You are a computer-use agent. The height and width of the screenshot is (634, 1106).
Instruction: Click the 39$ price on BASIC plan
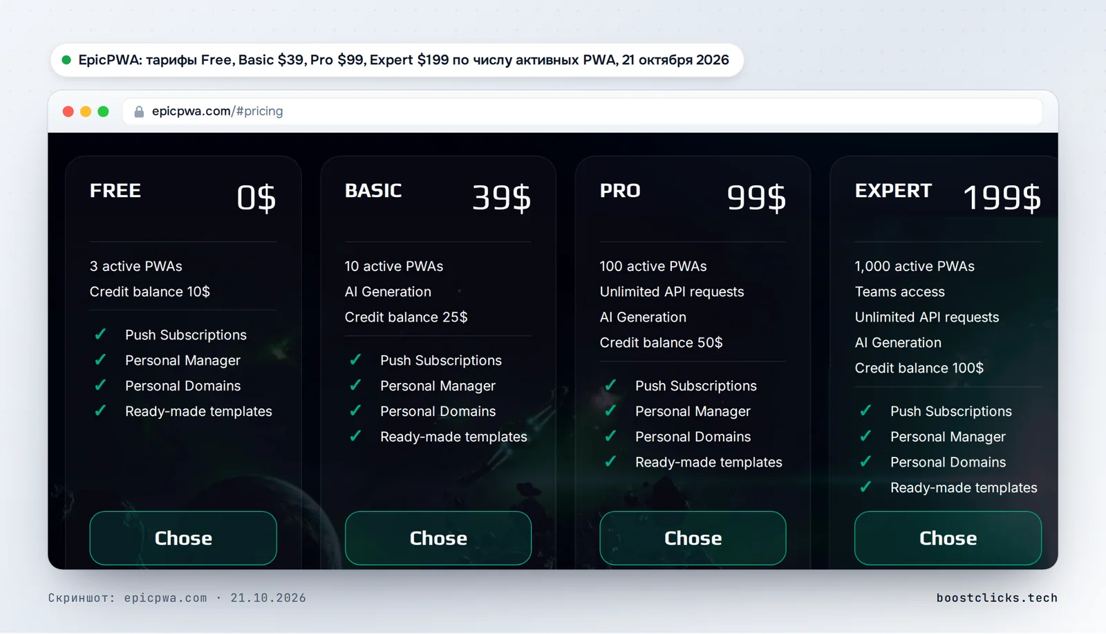click(502, 198)
